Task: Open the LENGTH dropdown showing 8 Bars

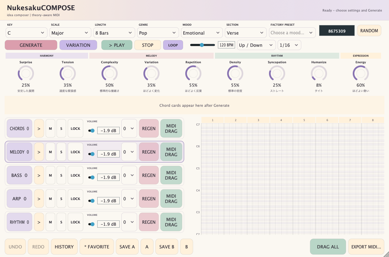Action: (114, 33)
